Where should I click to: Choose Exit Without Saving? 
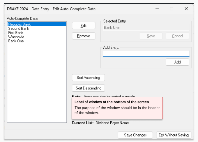tap(174, 135)
